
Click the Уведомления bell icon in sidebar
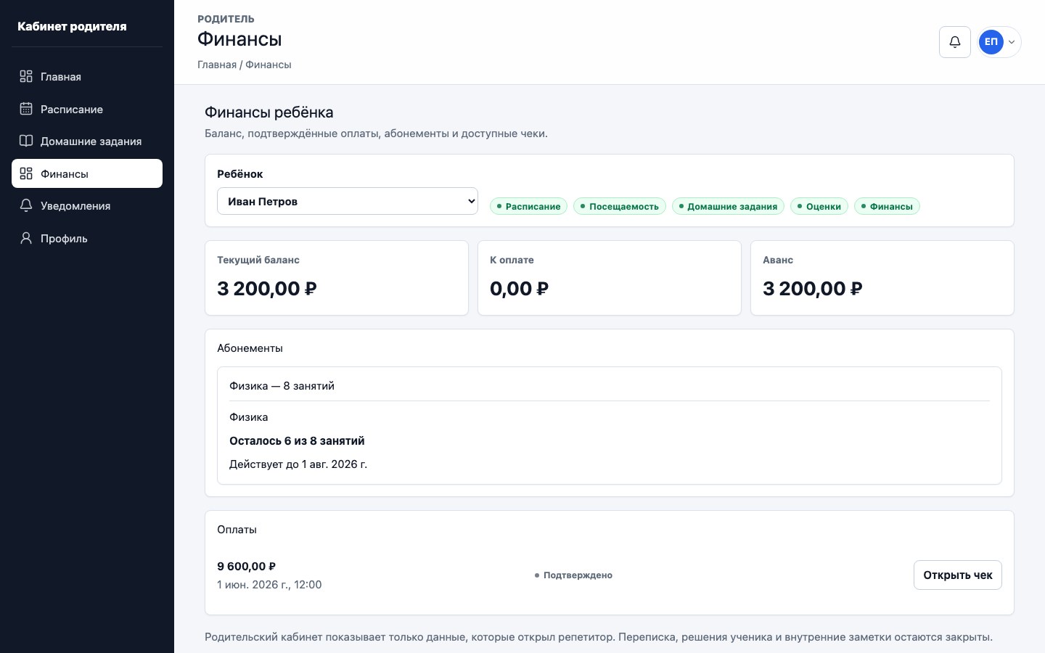[26, 205]
